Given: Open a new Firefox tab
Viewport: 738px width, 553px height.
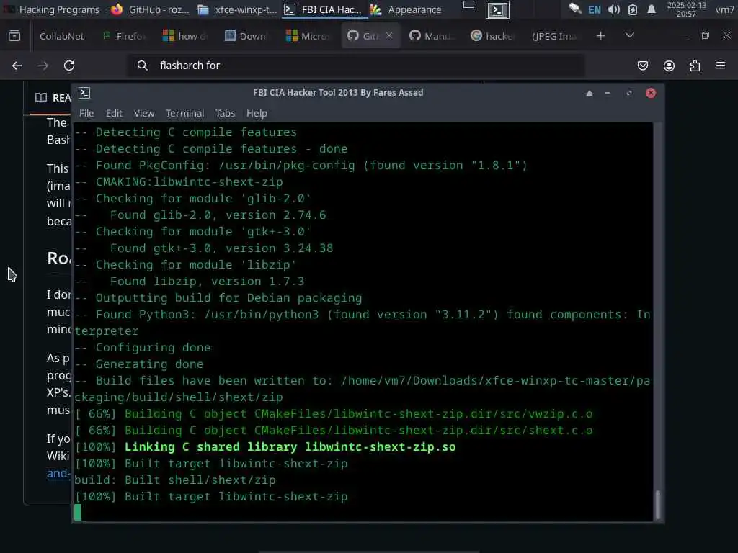Looking at the screenshot, I should click(x=600, y=36).
